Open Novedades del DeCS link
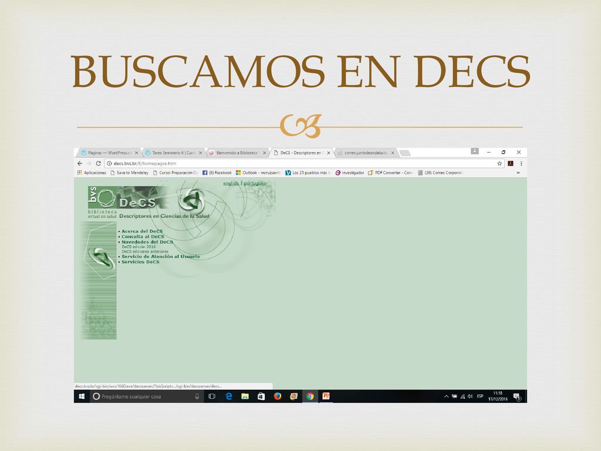Screen dimensions: 601x451 tap(147, 242)
